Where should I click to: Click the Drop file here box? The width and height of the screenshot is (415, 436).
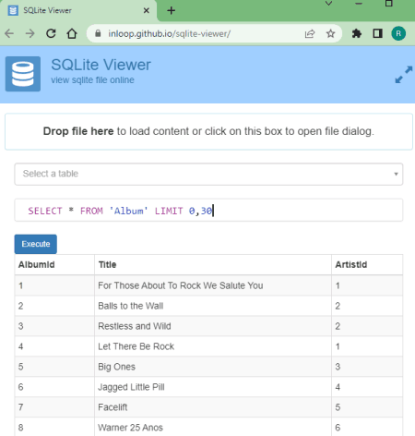pos(208,131)
